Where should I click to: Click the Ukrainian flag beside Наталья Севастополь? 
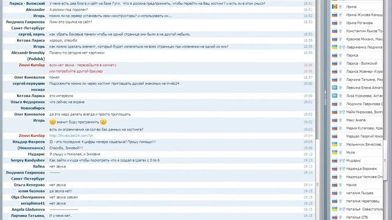click(x=334, y=209)
